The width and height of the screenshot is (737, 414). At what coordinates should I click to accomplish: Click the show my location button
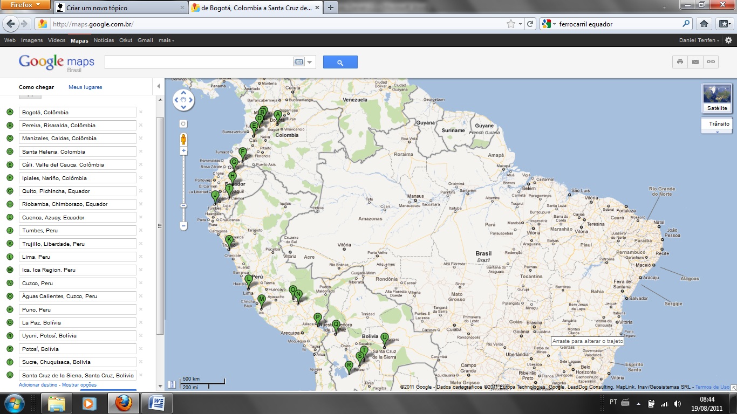pyautogui.click(x=183, y=123)
